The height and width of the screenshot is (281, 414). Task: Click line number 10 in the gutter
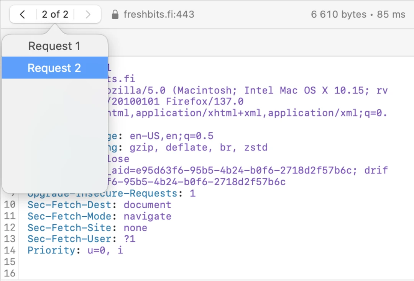10,205
